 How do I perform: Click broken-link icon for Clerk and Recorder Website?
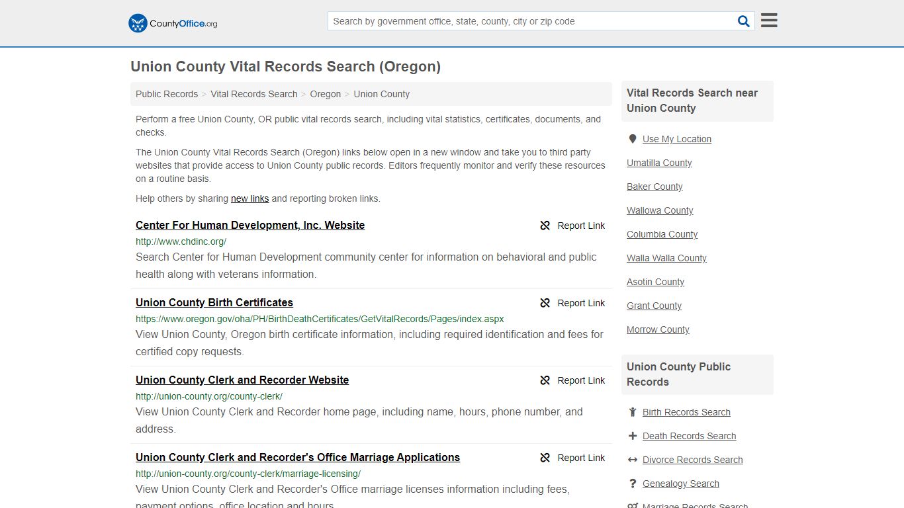(x=545, y=380)
